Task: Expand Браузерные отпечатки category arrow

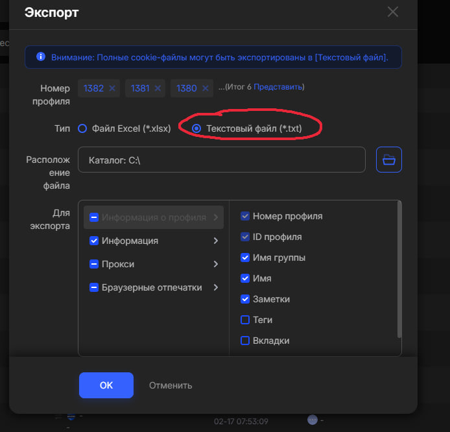Action: 215,287
